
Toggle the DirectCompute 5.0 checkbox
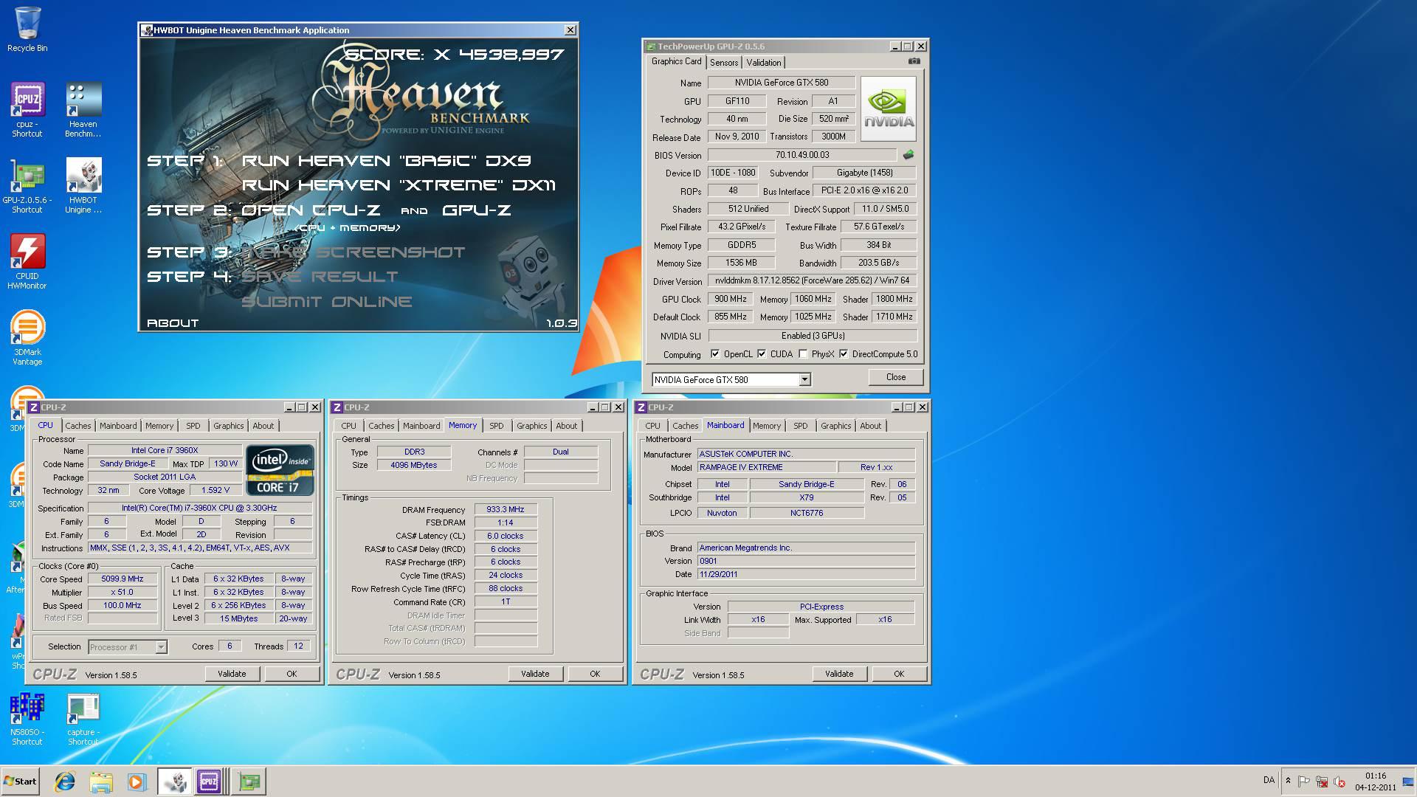tap(844, 354)
